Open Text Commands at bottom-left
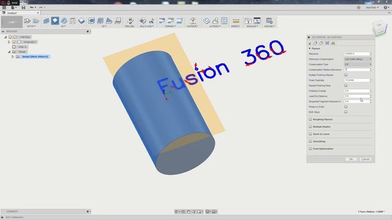Screen dimensions: 392x220 coord(14,218)
